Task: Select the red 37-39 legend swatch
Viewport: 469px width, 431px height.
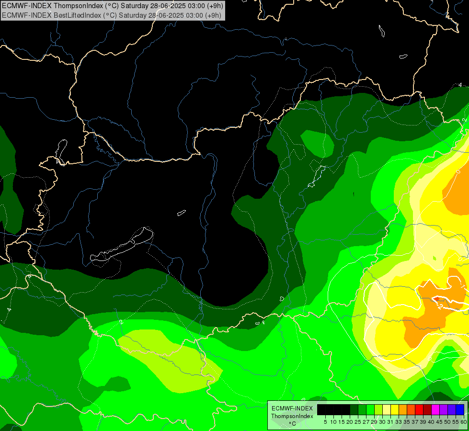Action: [419, 409]
